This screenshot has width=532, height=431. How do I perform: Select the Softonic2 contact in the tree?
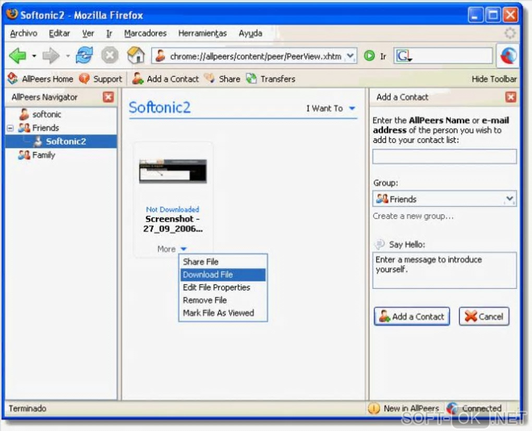point(61,141)
